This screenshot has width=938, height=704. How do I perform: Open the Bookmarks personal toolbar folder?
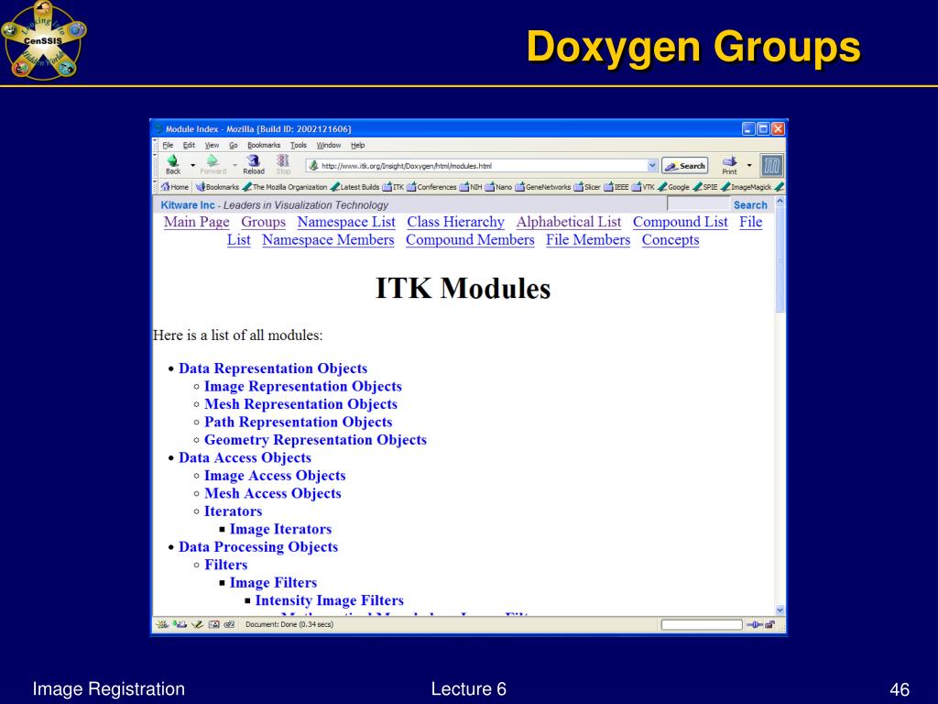[x=217, y=187]
